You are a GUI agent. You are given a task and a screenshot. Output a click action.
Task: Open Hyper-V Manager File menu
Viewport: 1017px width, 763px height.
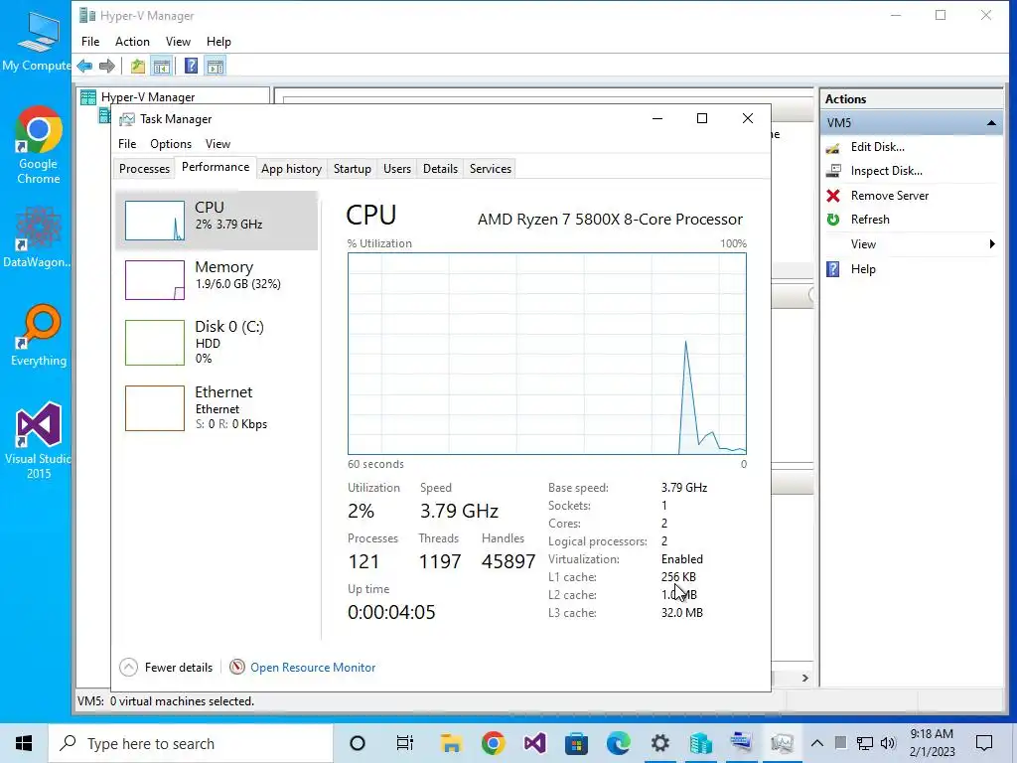(90, 42)
